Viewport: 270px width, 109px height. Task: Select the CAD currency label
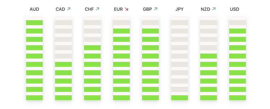(60, 9)
